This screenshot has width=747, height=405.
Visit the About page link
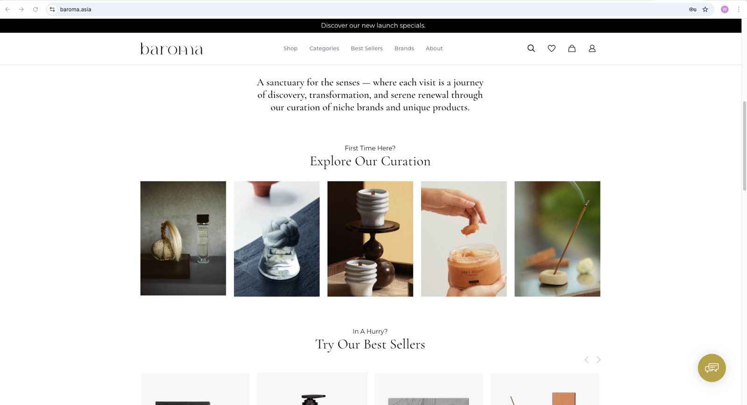pos(434,49)
